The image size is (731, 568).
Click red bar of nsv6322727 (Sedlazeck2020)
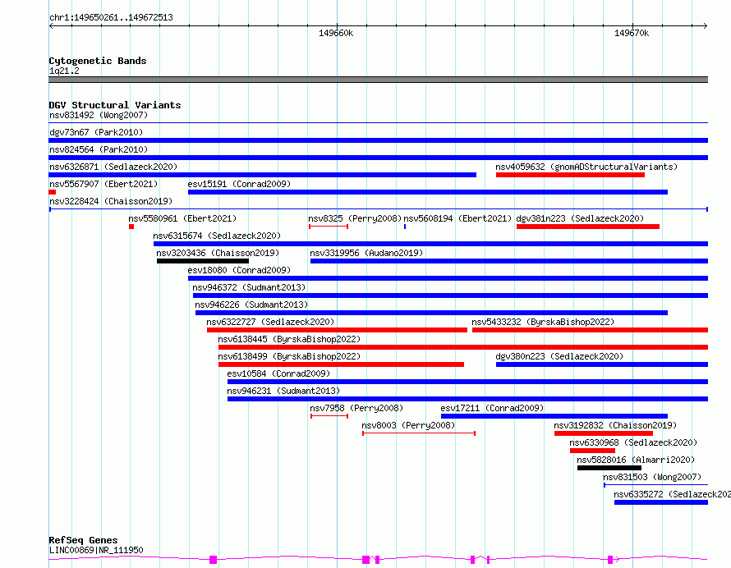337,330
